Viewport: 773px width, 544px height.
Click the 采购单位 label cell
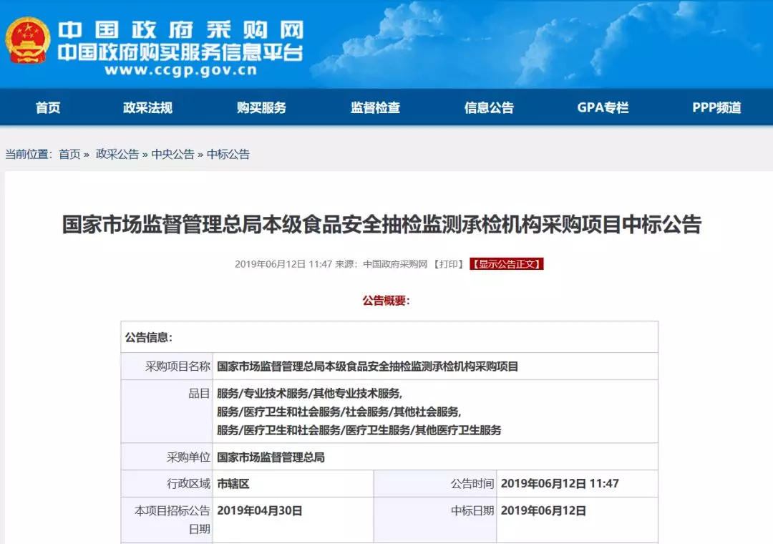(167, 457)
